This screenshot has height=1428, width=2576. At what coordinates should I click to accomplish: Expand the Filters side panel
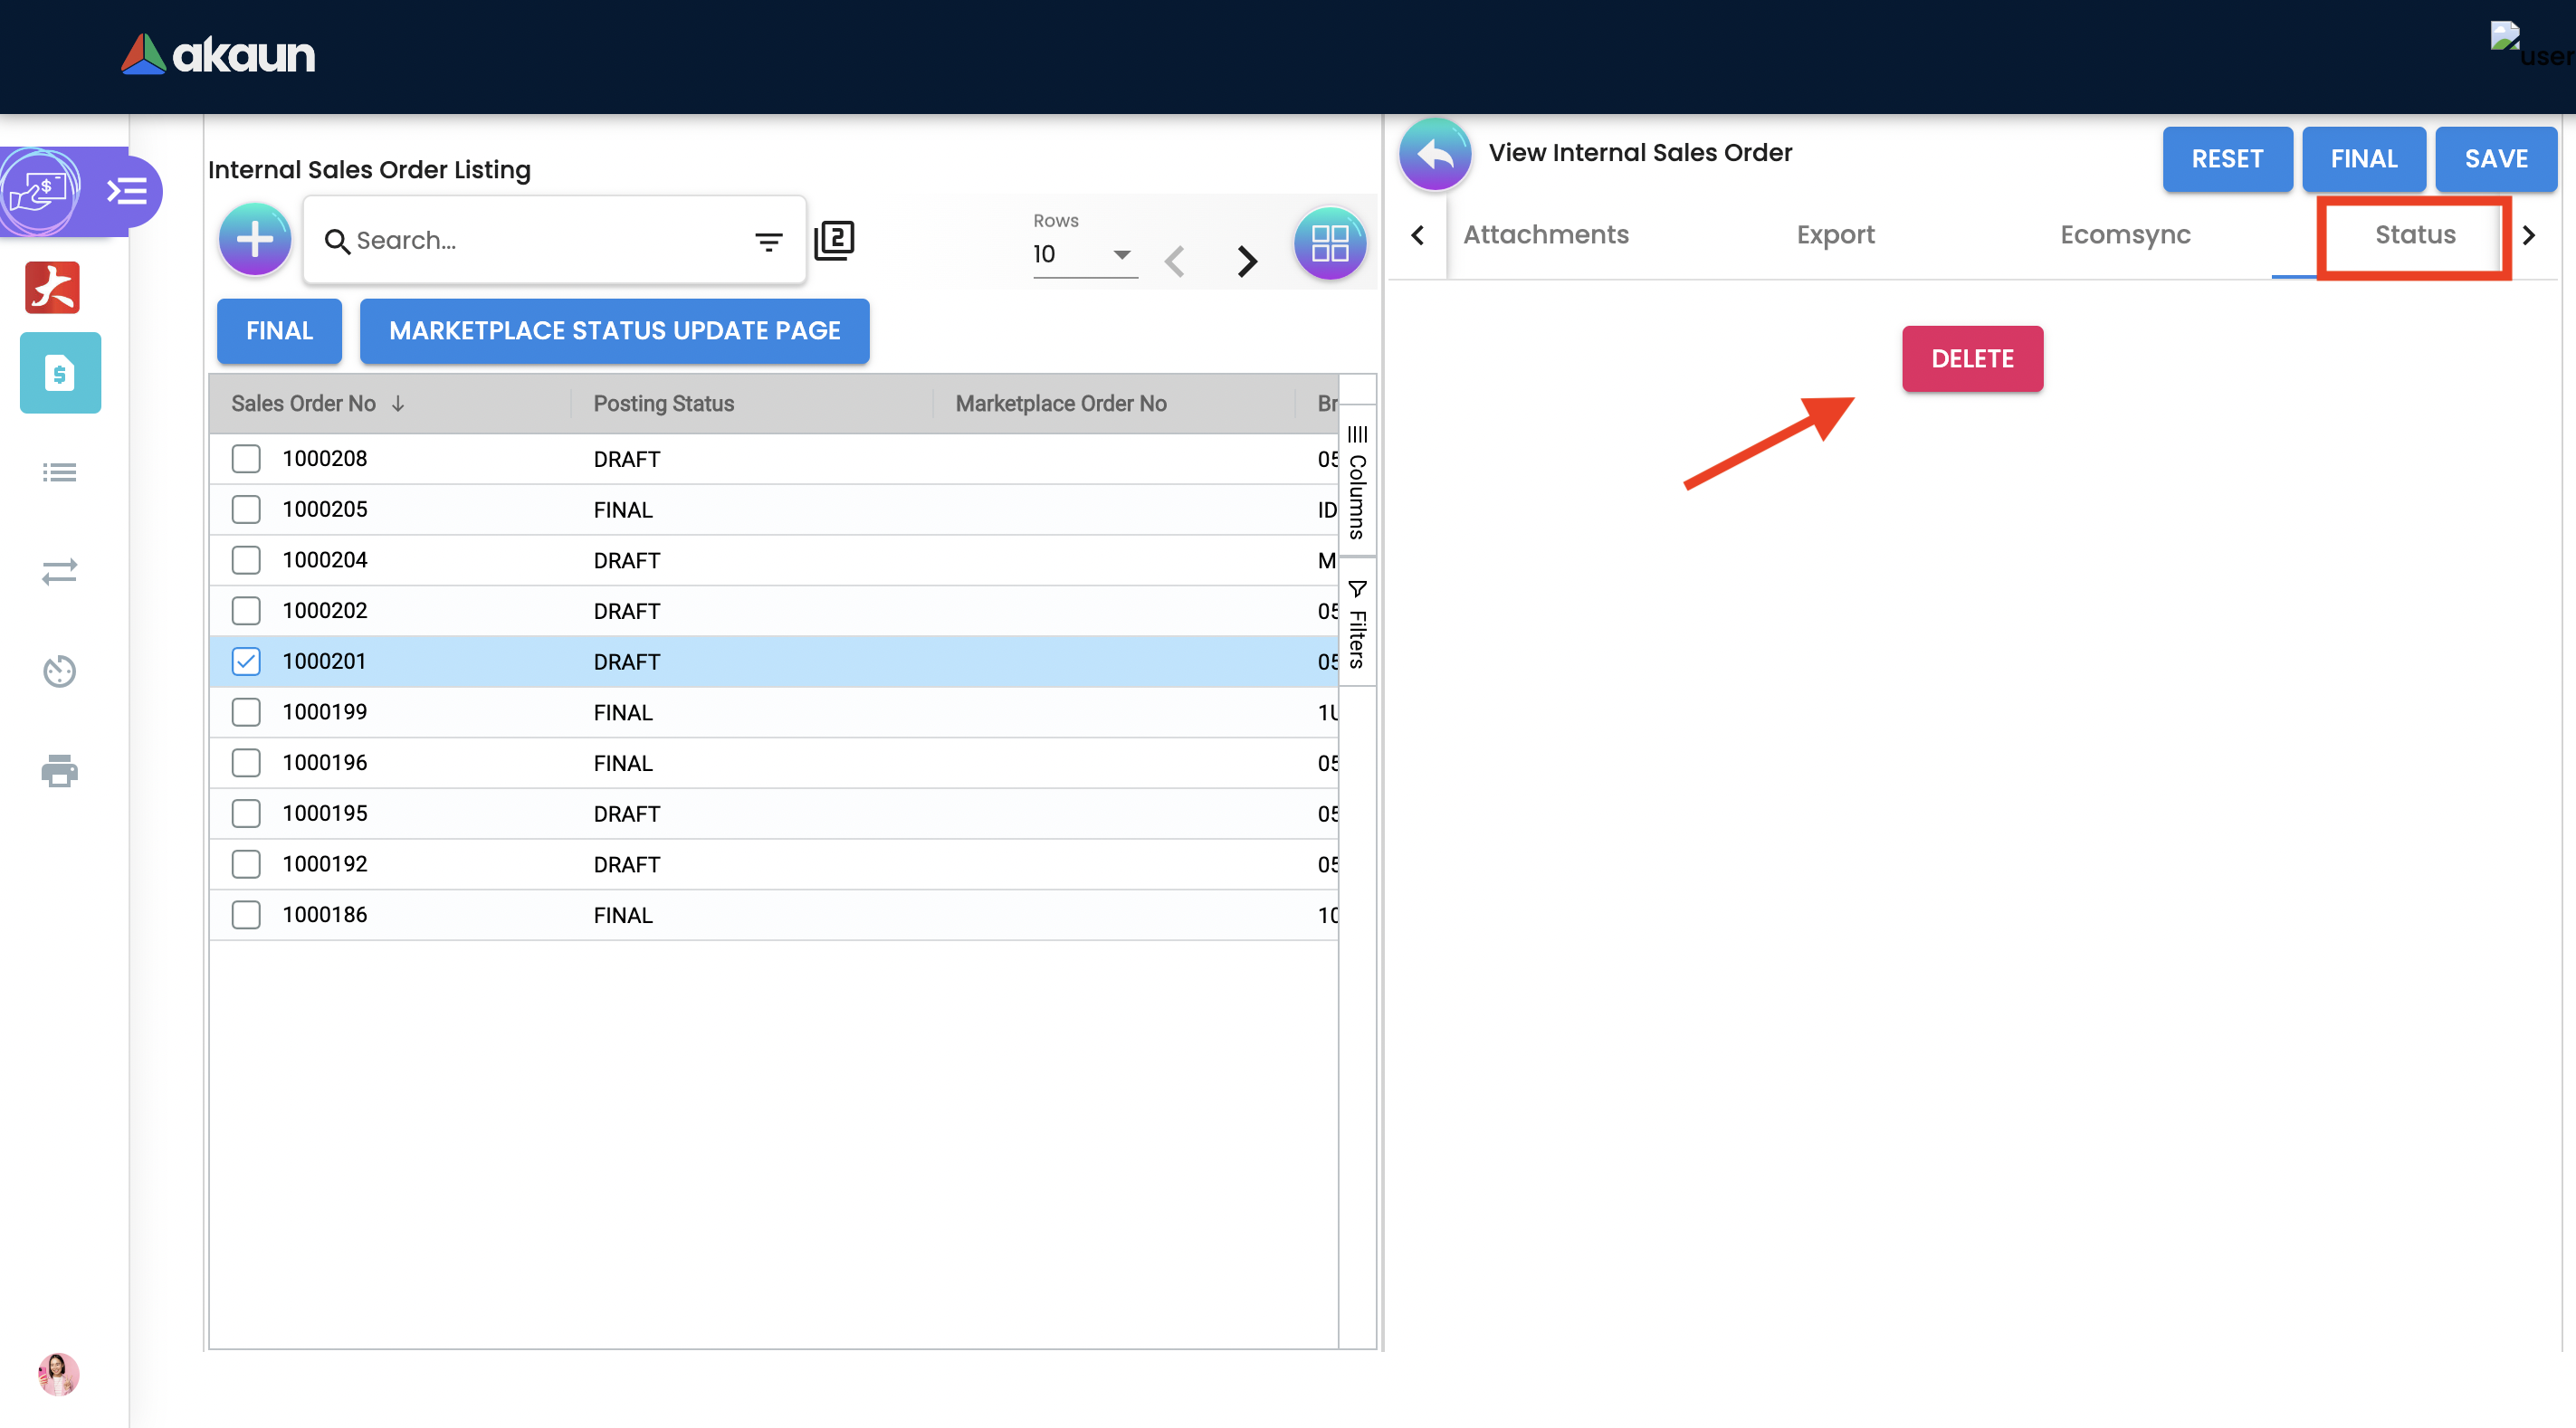pos(1357,624)
